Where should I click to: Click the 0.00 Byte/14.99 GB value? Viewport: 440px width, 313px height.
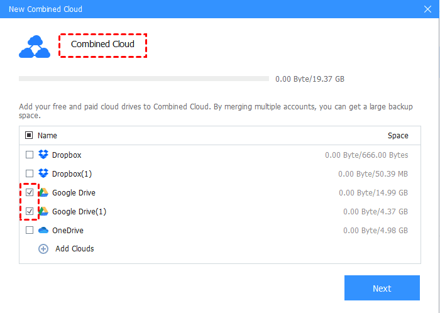pyautogui.click(x=373, y=193)
